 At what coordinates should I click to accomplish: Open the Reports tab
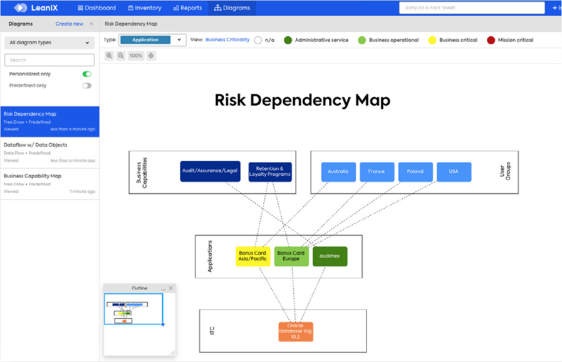tap(187, 8)
